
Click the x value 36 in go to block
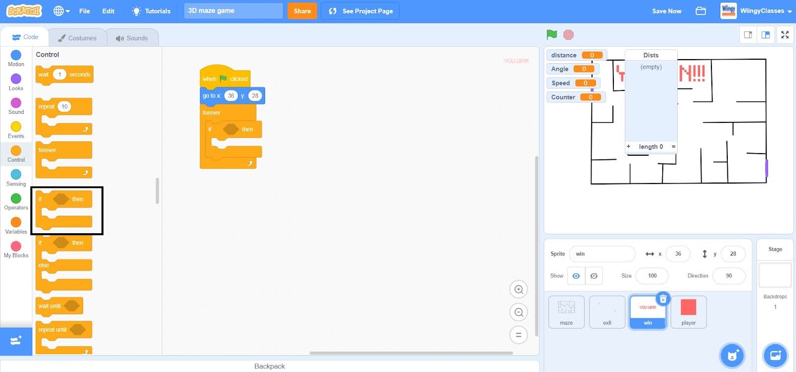click(x=231, y=95)
